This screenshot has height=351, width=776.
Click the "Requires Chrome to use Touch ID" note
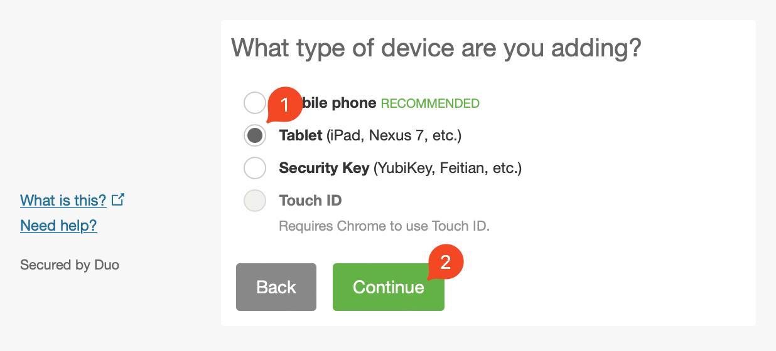384,226
